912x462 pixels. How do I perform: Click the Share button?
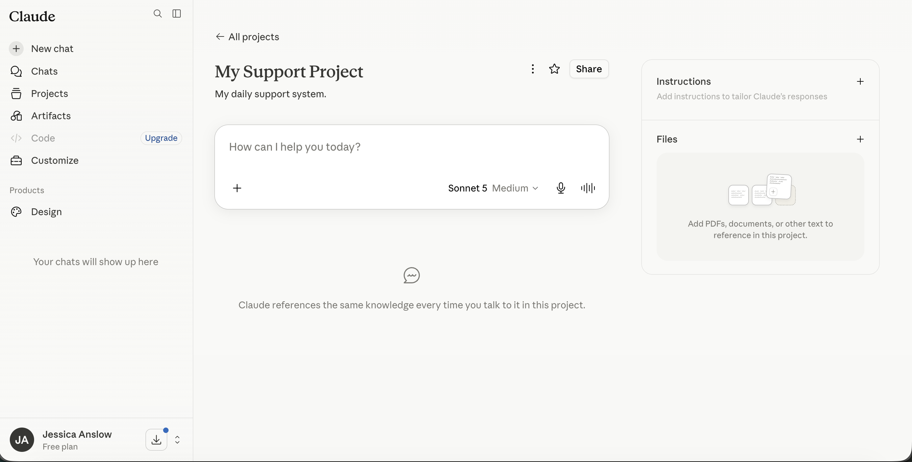click(x=589, y=69)
